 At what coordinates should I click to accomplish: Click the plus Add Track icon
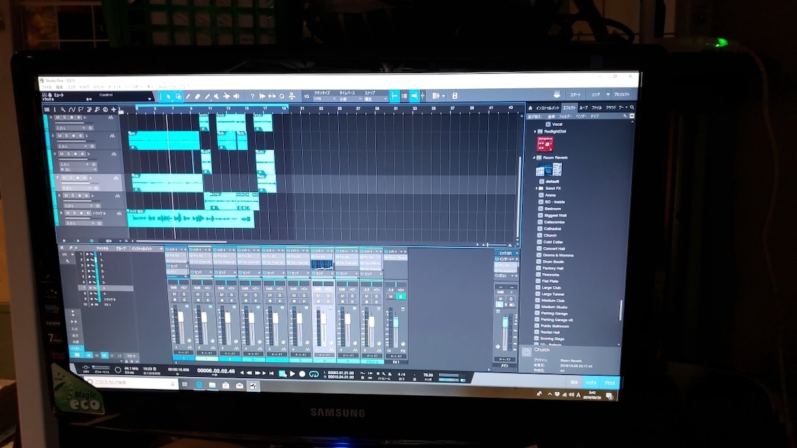(114, 109)
